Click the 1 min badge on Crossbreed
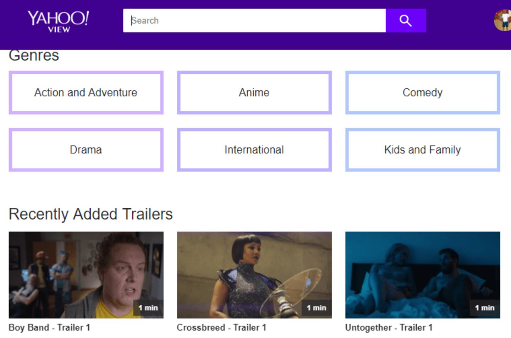 (316, 308)
